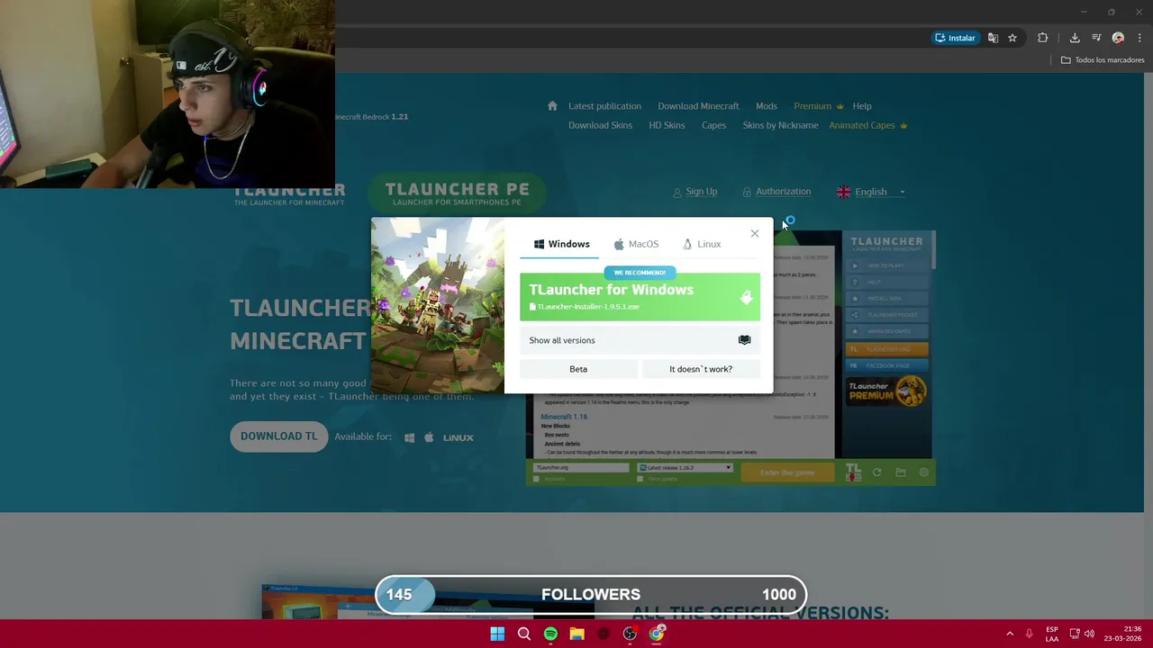Image resolution: width=1153 pixels, height=648 pixels.
Task: Open the Download Minecraft menu item
Action: tap(698, 106)
